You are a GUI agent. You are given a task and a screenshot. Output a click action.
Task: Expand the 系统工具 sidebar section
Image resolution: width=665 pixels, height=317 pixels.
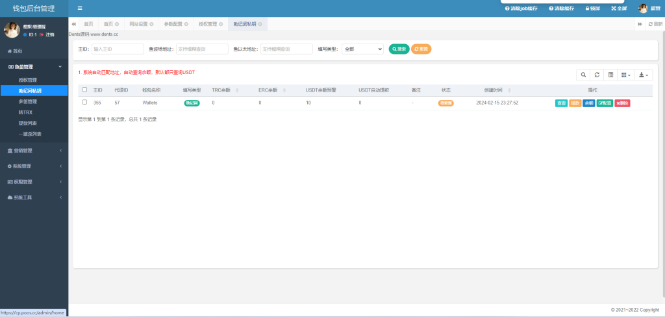(34, 197)
